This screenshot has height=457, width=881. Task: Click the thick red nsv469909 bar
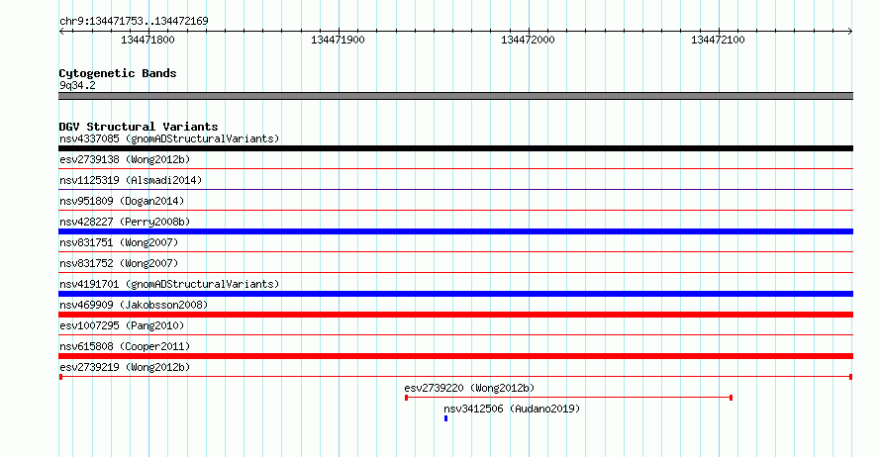[455, 315]
